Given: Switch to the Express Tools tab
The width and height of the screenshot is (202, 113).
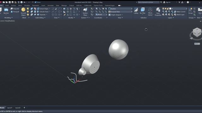Looking at the screenshot, I should [x=98, y=6].
